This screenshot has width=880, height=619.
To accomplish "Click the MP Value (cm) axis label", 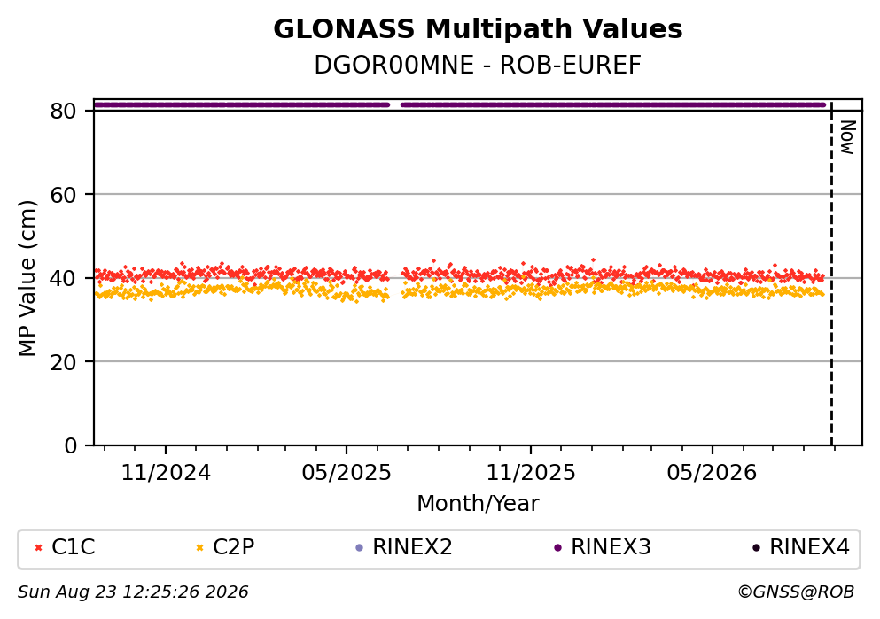I will (27, 279).
